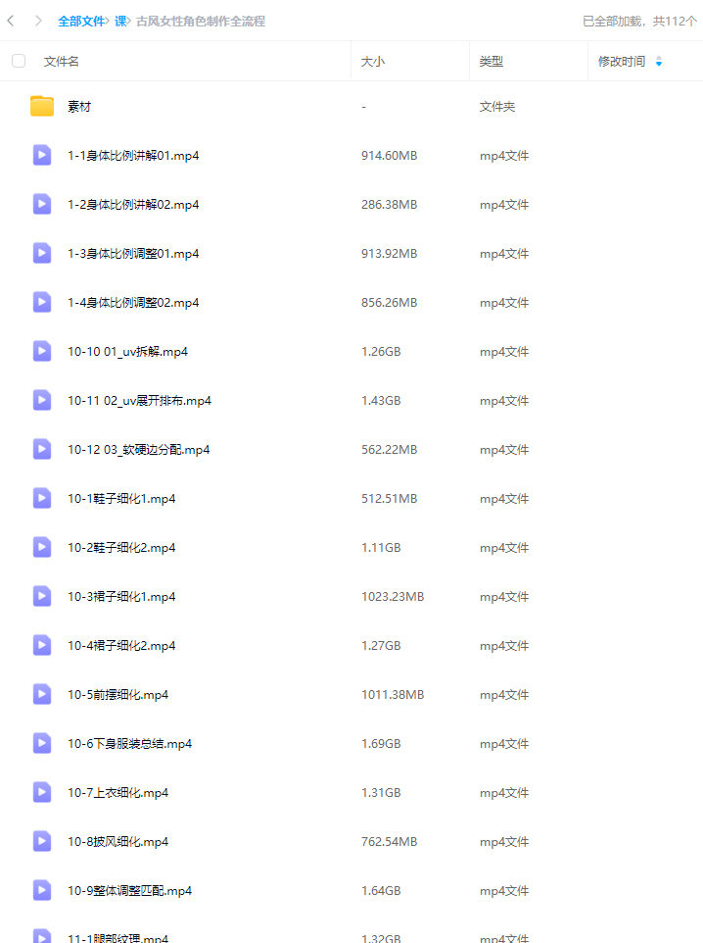Open file 10-12 03_软硬边分配.mp4
The height and width of the screenshot is (943, 703).
(x=138, y=450)
